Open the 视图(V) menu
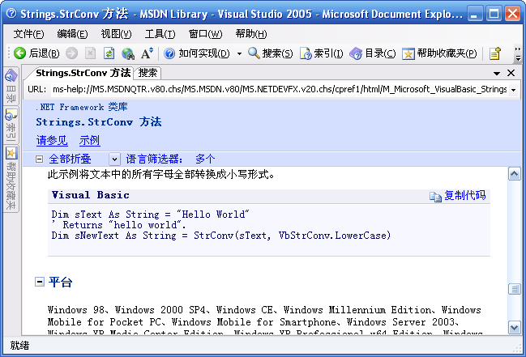Screen dimensions: 526x357 (117, 34)
